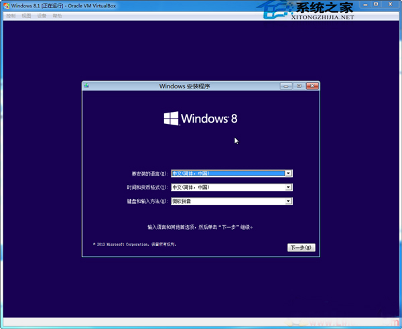
Task: Click the 2013 Microsoft Corporation copyright text
Action: point(135,245)
